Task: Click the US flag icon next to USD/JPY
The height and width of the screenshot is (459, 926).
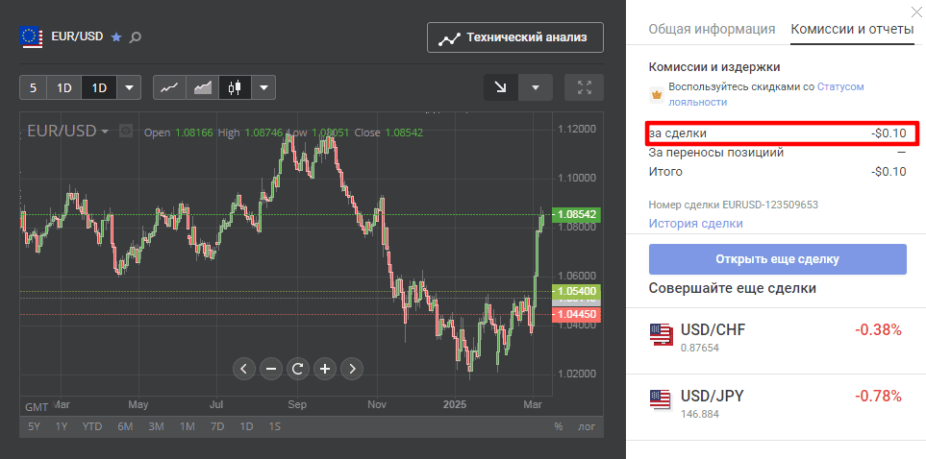Action: tap(661, 399)
